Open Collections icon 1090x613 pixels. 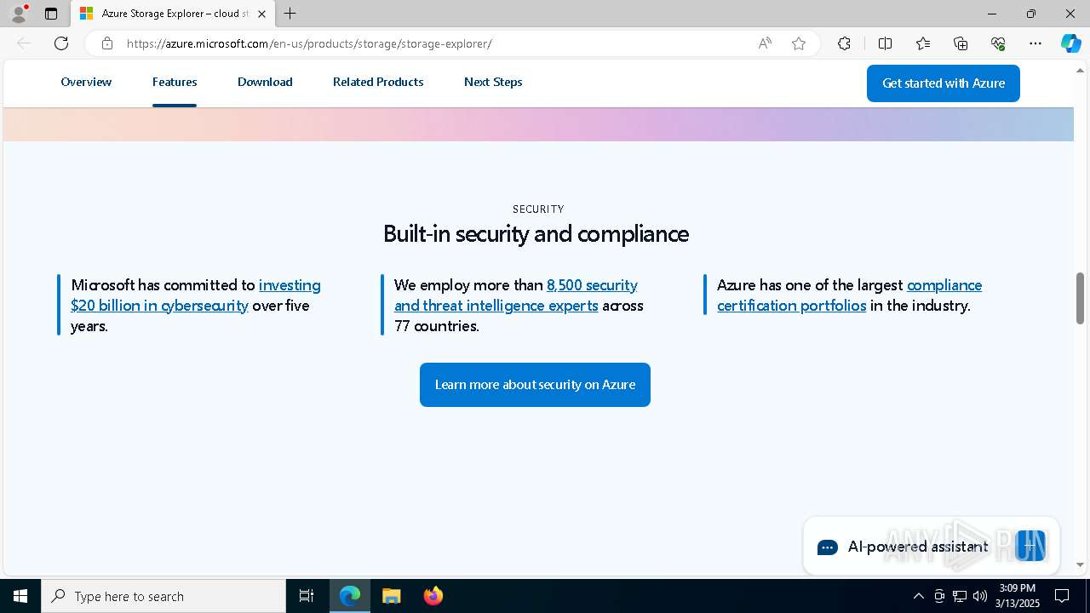coord(961,43)
